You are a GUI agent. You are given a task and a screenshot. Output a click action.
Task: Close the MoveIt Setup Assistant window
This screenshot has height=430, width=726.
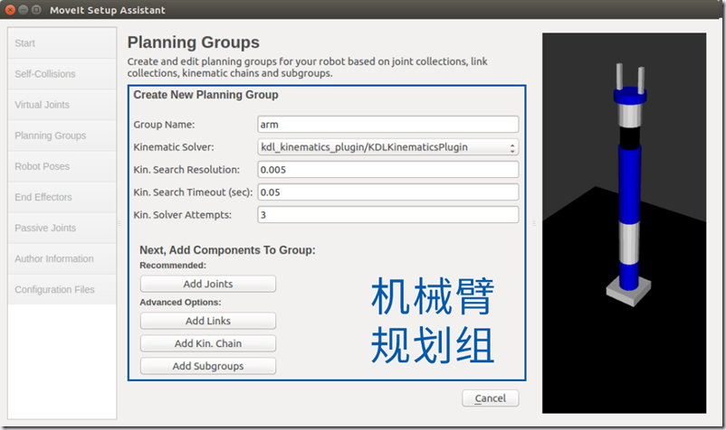pyautogui.click(x=10, y=10)
